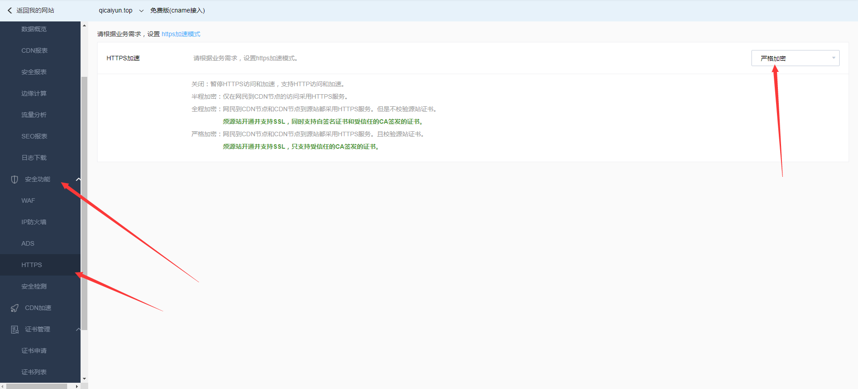Screen dimensions: 858x389
Task: Open the WAF menu item
Action: tap(28, 201)
